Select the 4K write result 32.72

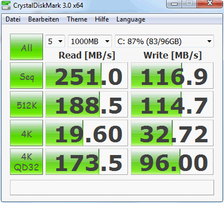pyautogui.click(x=172, y=133)
